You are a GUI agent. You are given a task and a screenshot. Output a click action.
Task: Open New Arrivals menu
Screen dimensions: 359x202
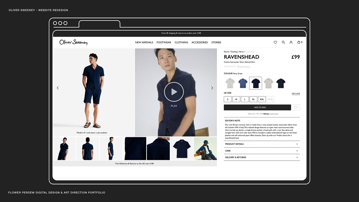(144, 42)
